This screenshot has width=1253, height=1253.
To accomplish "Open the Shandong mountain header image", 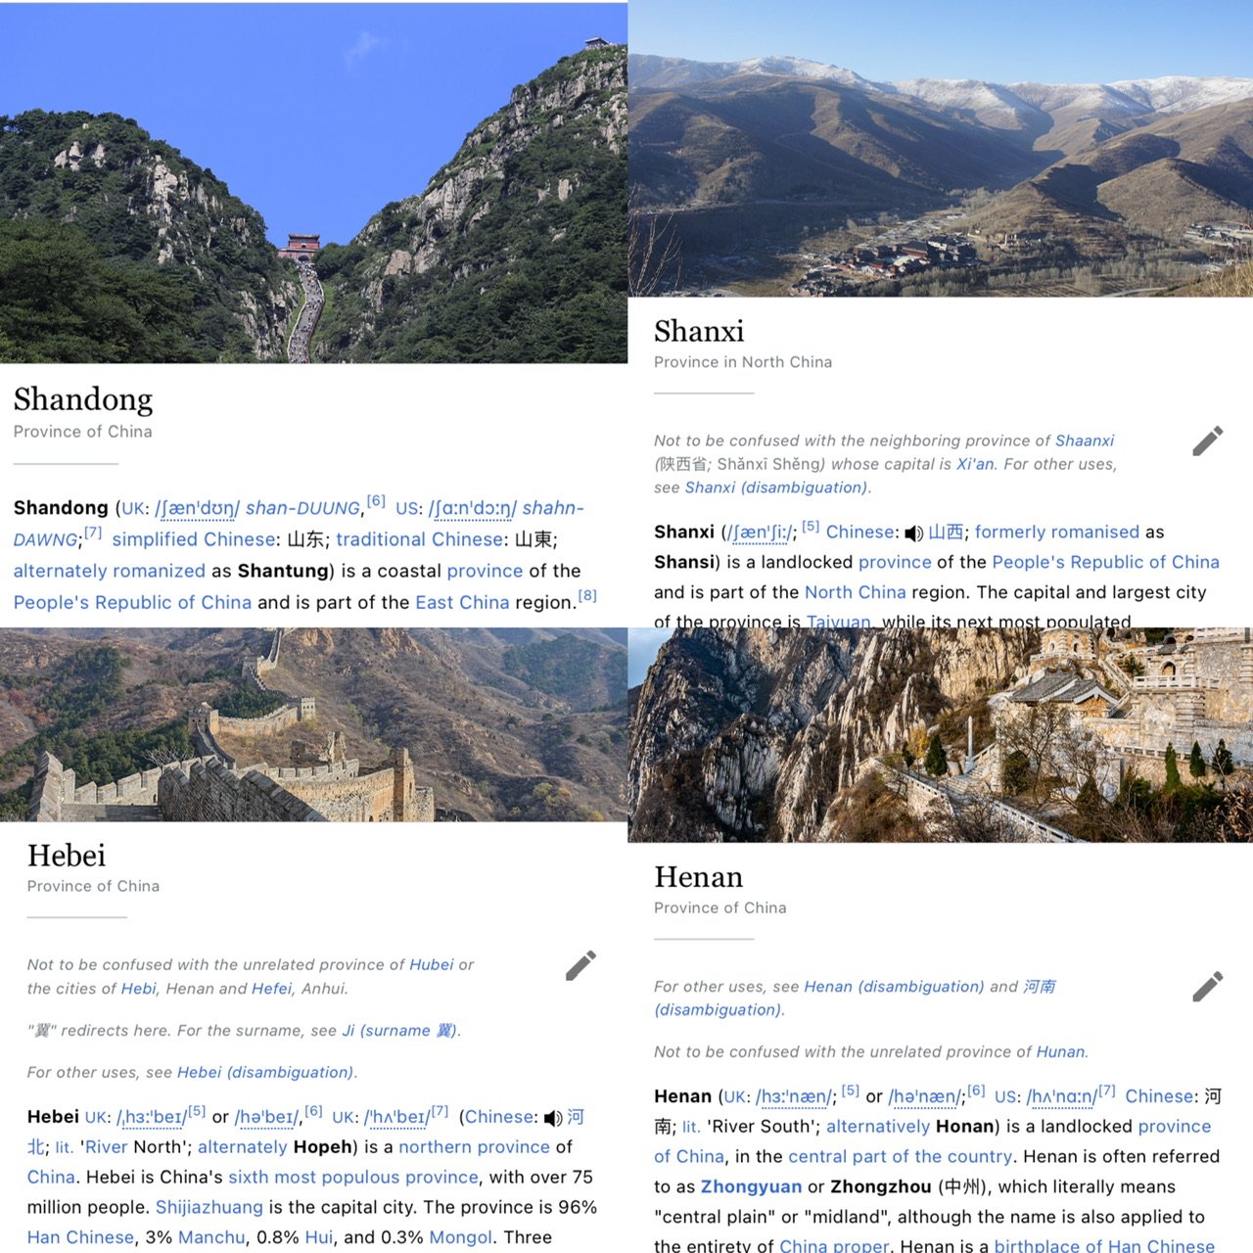I will coord(313,183).
